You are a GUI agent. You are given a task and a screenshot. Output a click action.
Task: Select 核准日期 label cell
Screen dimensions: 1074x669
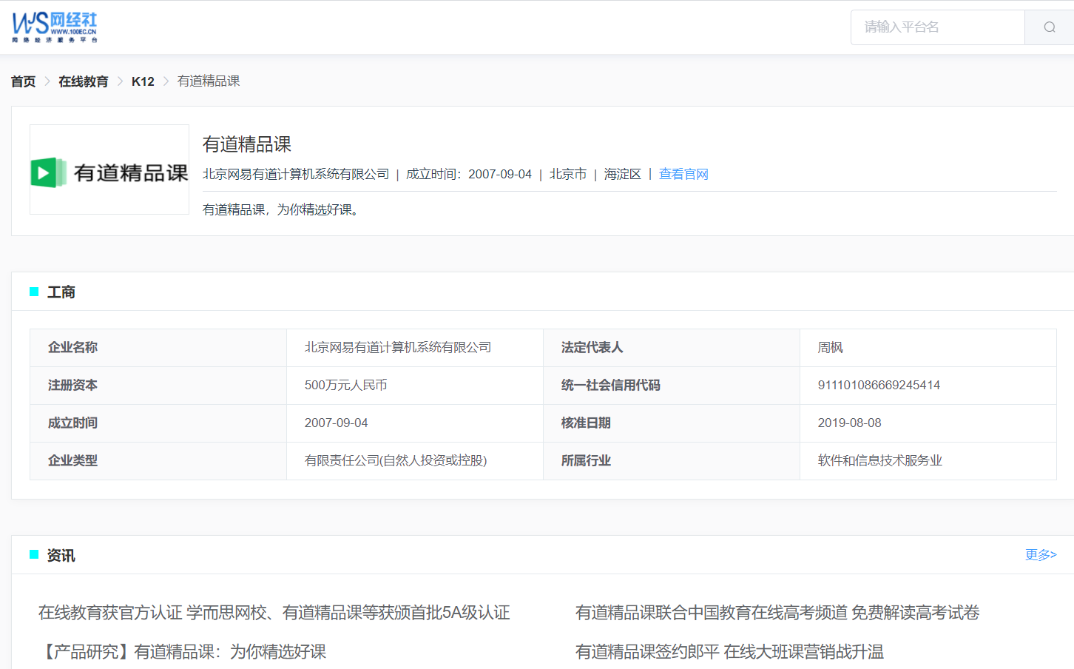pyautogui.click(x=672, y=423)
